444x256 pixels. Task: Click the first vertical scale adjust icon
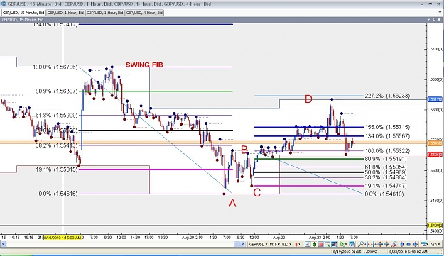[x=380, y=244]
